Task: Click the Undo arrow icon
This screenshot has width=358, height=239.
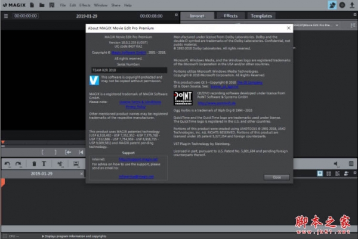Action: pyautogui.click(x=7, y=164)
